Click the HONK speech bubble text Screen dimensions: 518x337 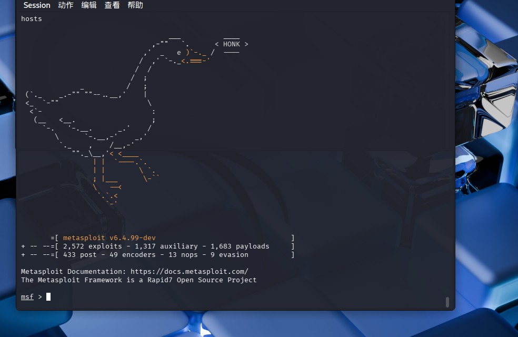click(x=231, y=44)
